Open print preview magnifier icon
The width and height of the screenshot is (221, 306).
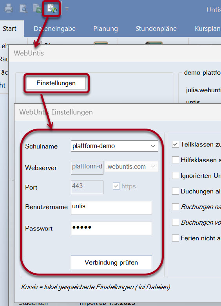(24, 8)
